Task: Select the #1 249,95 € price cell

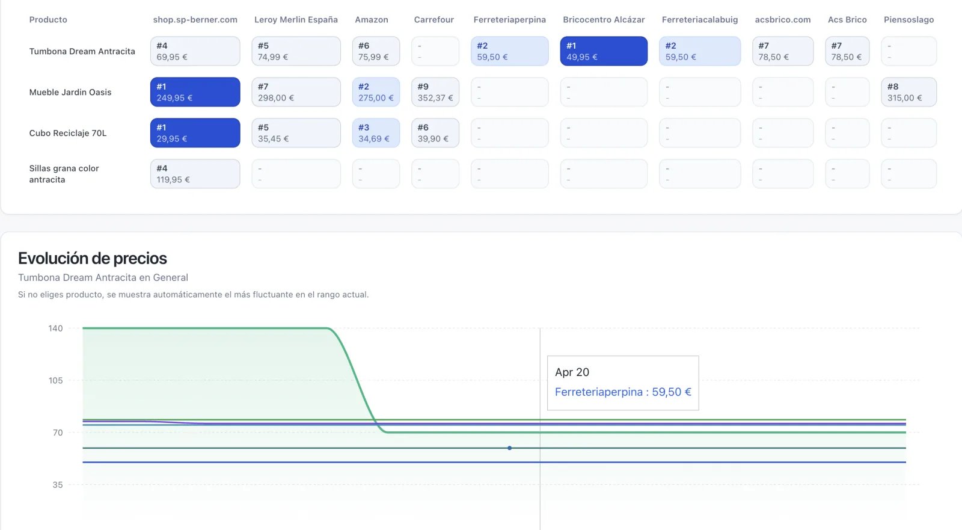Action: pos(195,92)
